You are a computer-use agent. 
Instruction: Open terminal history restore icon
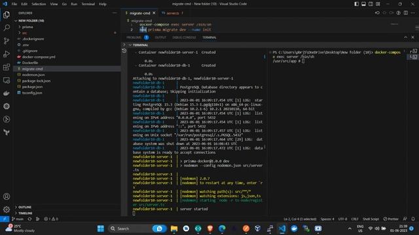[x=124, y=51]
